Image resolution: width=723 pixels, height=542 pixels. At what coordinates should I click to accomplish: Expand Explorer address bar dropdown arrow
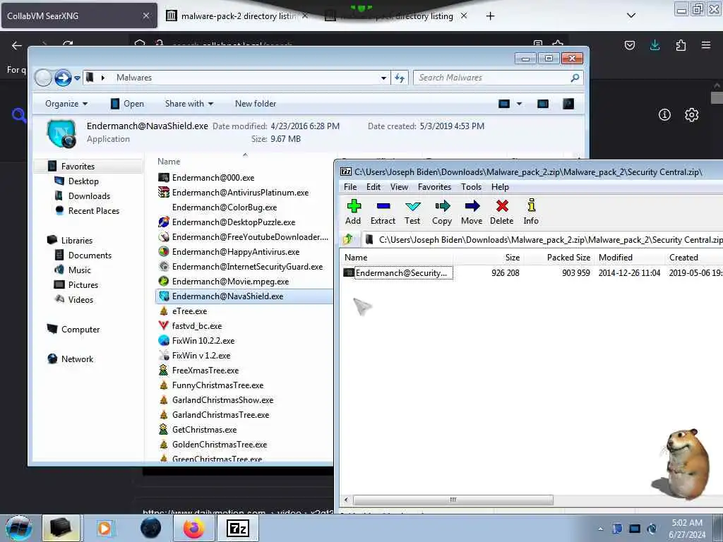[383, 78]
